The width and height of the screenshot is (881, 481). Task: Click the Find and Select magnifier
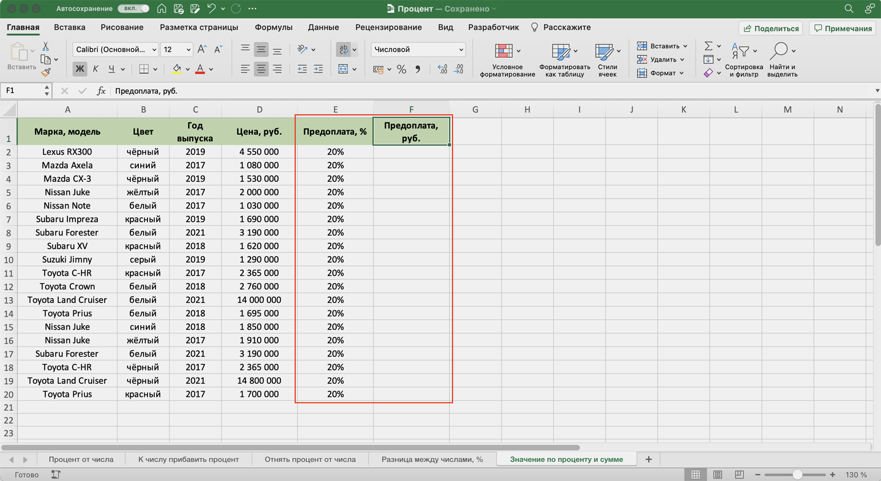tap(779, 51)
